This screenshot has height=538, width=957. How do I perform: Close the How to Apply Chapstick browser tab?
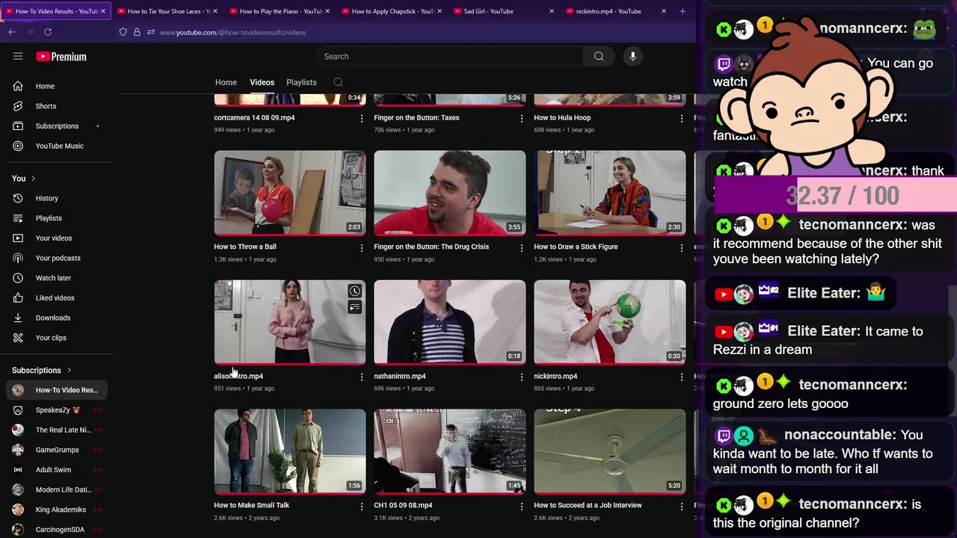(x=440, y=11)
